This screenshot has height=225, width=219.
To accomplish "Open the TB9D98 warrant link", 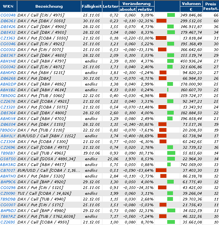I will (x=8, y=199).
